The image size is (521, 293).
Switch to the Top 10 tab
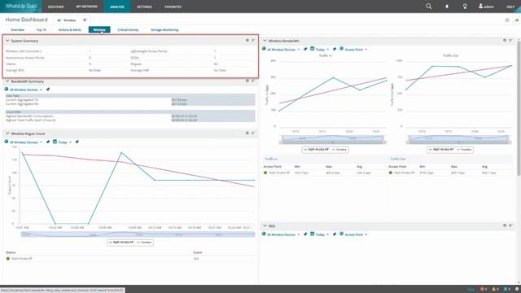coord(42,30)
